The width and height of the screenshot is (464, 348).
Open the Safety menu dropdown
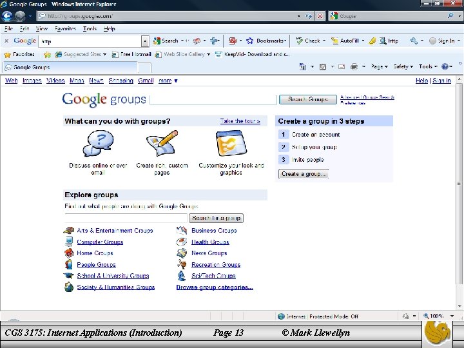403,67
